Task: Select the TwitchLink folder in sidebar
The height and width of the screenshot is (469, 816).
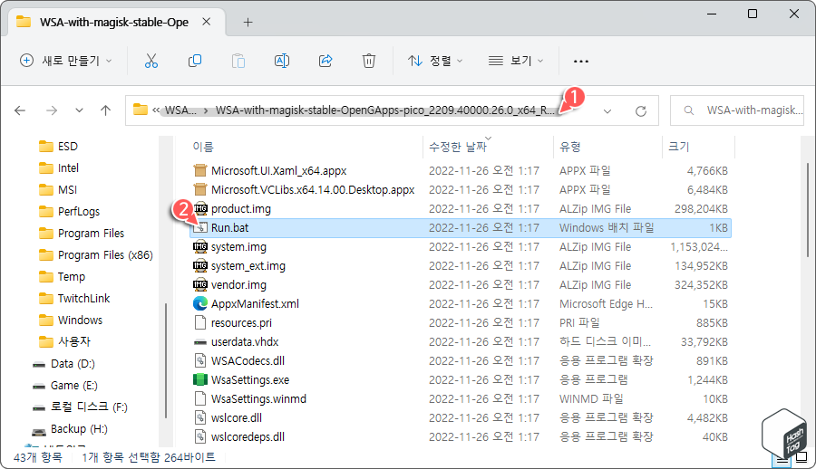Action: [x=74, y=299]
